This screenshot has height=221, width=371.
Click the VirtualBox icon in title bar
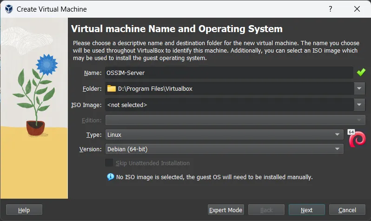point(9,9)
